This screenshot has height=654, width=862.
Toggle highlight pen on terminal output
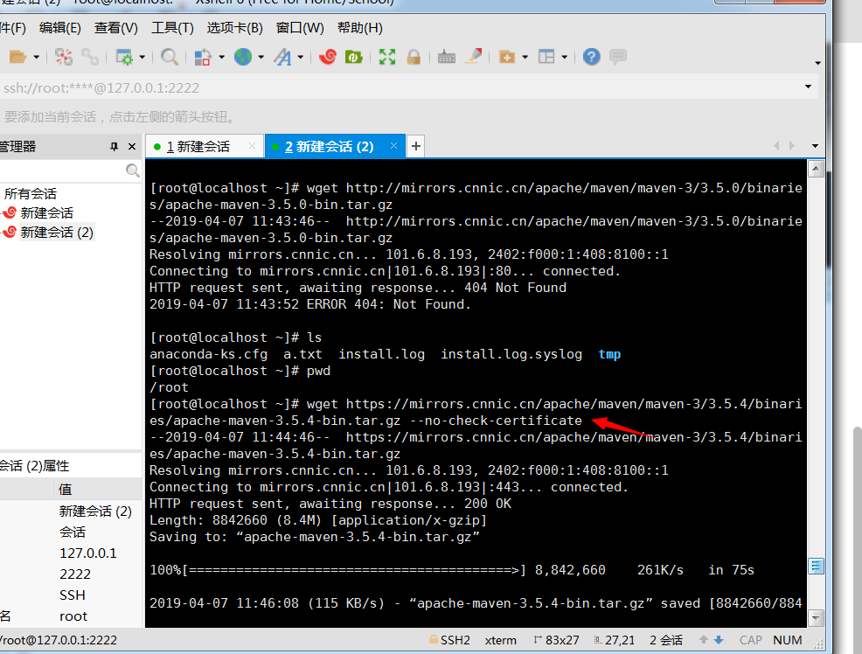[472, 56]
